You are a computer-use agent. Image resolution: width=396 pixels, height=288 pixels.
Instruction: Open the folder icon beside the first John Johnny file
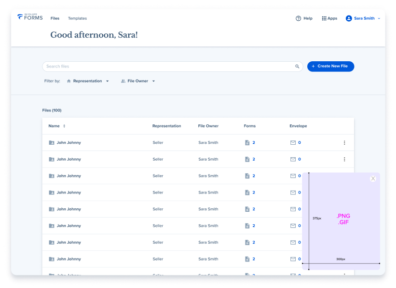[x=51, y=142]
